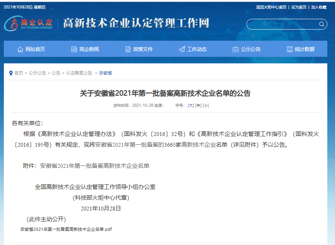Click the 发布时间: 2021-10-28 text
Screen dimensions: 335x245
click(x=133, y=106)
